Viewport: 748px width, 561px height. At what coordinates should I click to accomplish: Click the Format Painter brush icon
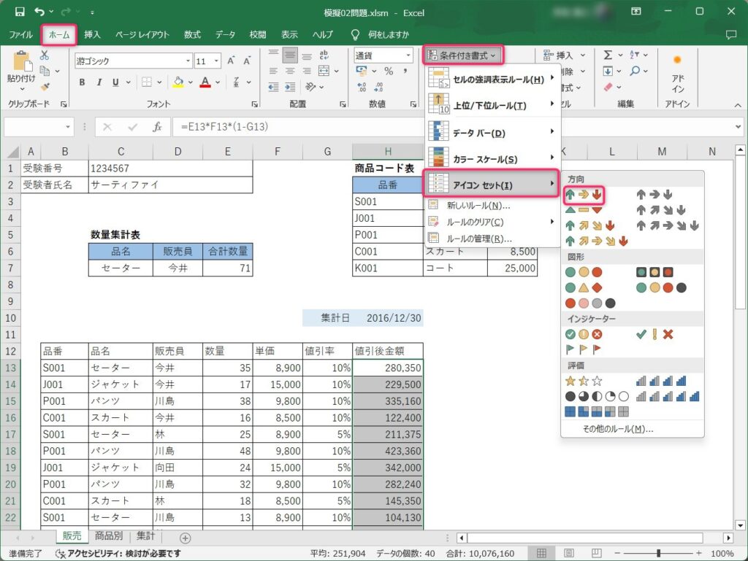coord(45,86)
